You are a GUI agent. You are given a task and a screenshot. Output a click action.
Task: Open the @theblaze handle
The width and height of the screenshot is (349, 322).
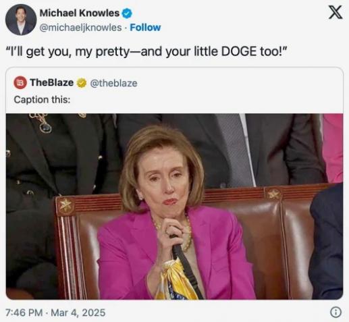click(x=113, y=83)
